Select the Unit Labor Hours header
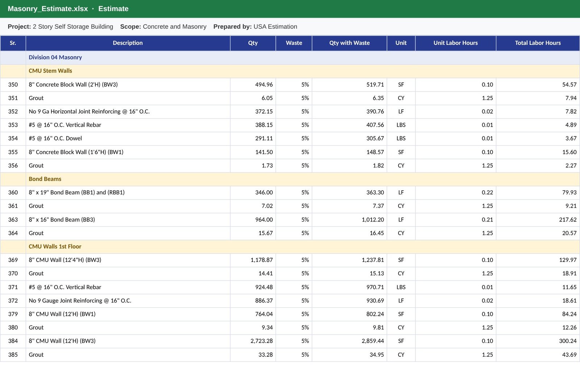 pyautogui.click(x=456, y=43)
